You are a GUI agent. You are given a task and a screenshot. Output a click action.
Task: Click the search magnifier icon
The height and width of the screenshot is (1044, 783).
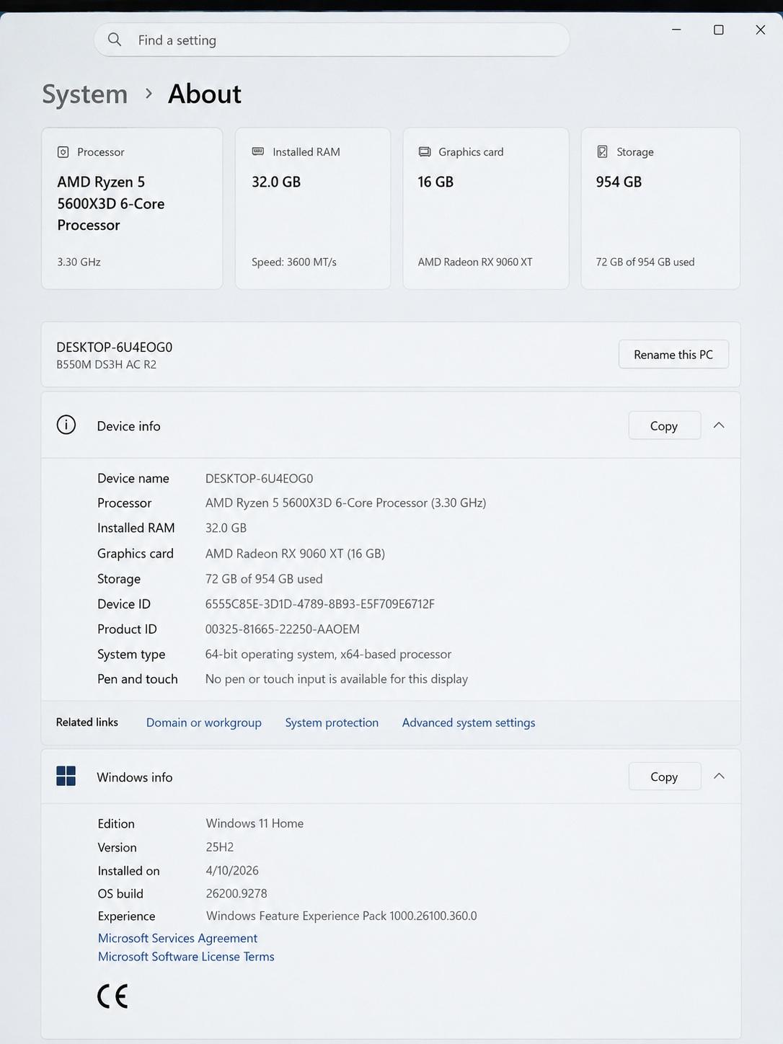(115, 40)
